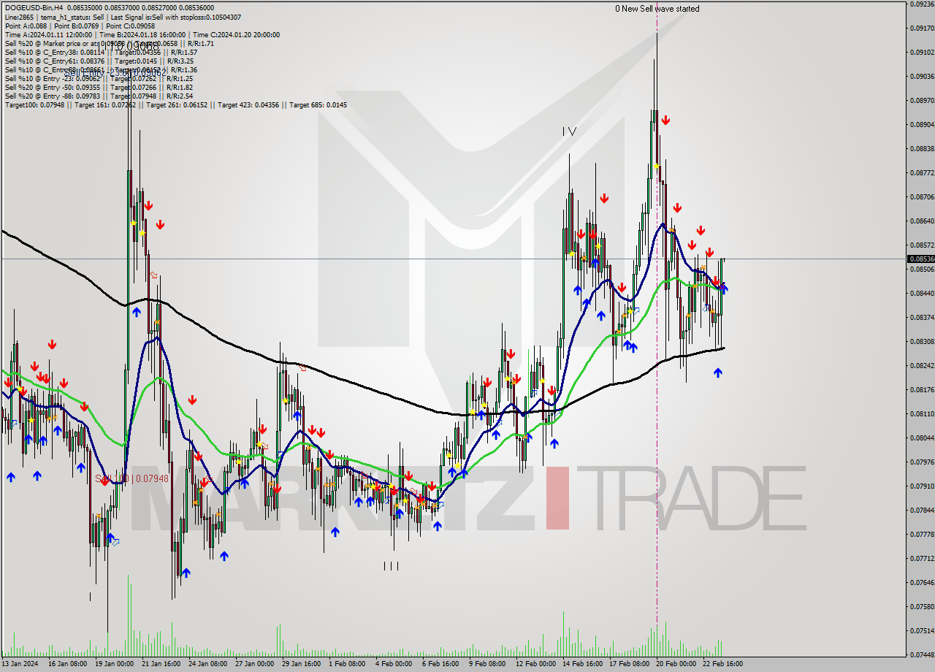Select the '0 New Sell wave started' label
This screenshot has width=935, height=672.
coord(657,9)
